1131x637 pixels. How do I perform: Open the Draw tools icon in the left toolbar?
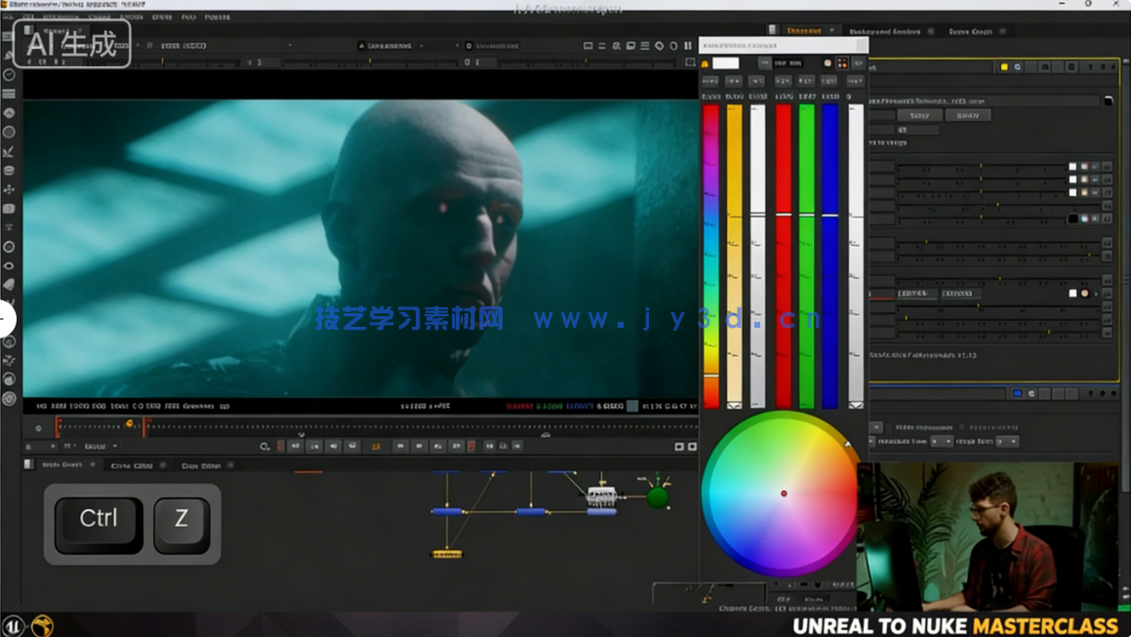[x=10, y=154]
